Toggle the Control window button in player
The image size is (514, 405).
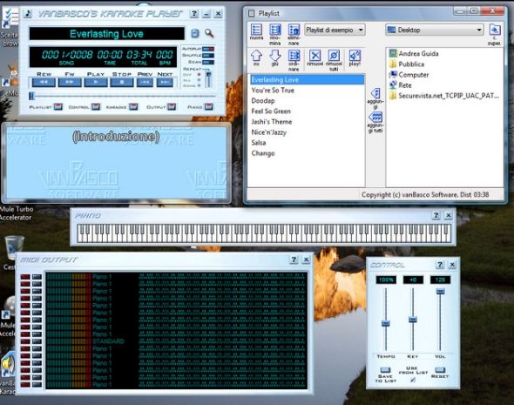tap(96, 107)
